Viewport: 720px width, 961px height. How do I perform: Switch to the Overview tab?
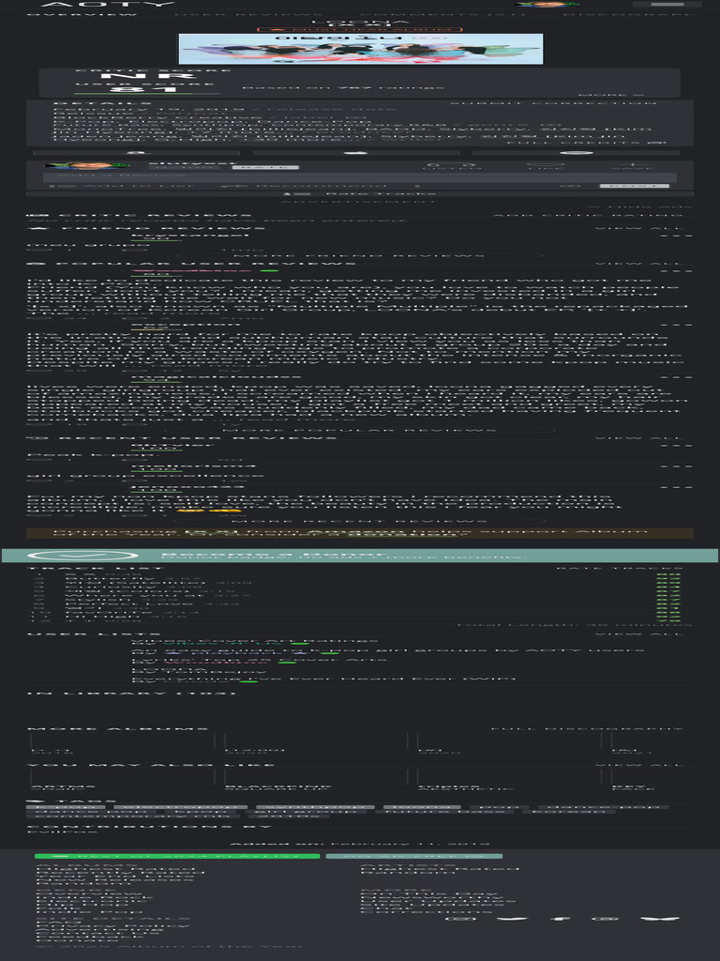click(67, 16)
